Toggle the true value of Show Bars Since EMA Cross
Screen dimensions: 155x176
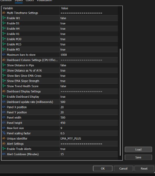pos(63,76)
